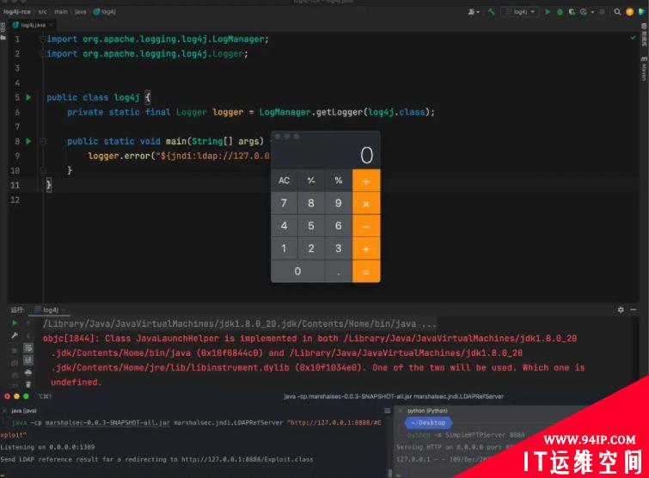Open the user account icon menu
This screenshot has width=649, height=478.
point(472,12)
